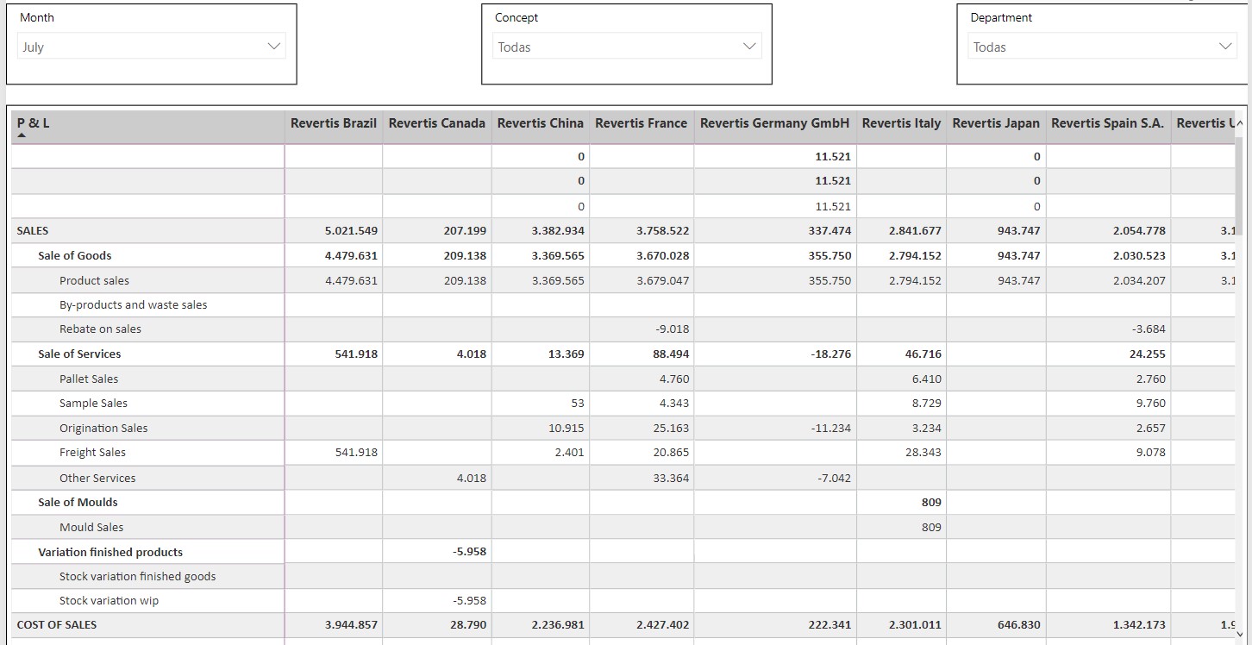Select the Revertis Germany GmbH column header
This screenshot has height=645, width=1252.
774,123
